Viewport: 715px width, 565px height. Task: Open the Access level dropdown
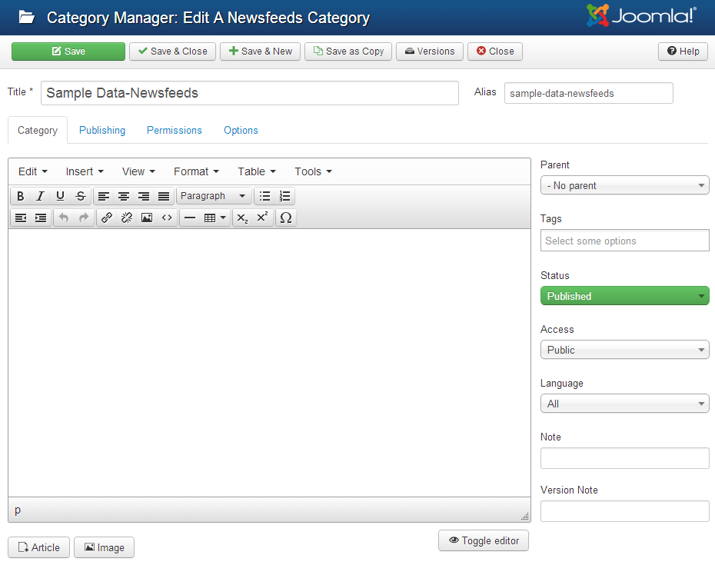tap(625, 350)
